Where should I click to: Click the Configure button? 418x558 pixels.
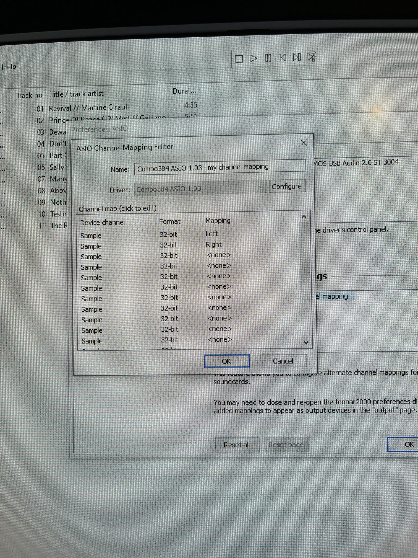pos(287,186)
